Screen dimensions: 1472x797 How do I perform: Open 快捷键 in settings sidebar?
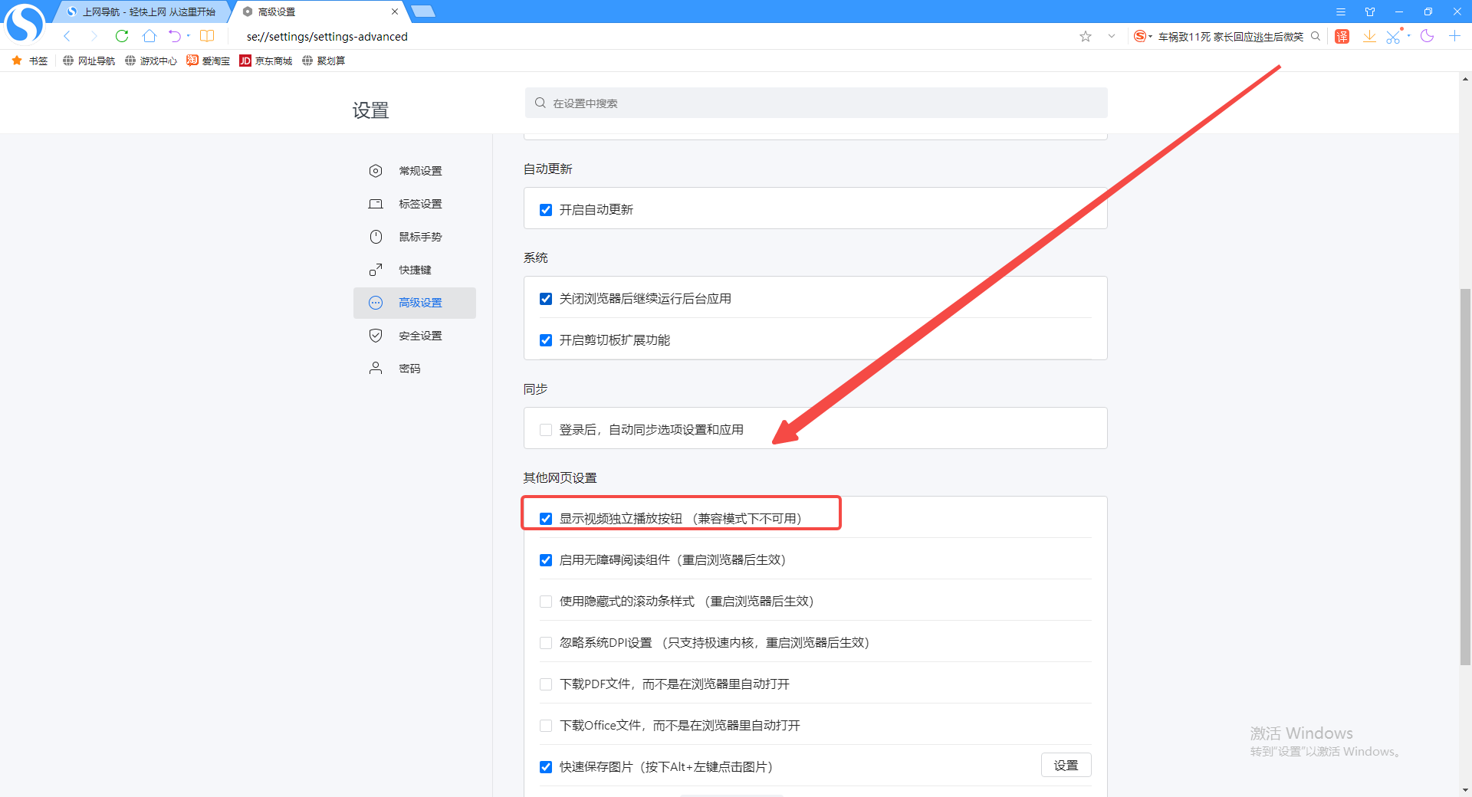point(415,270)
